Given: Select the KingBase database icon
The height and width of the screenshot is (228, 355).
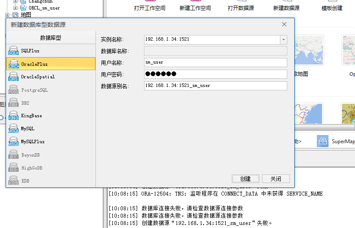Looking at the screenshot, I should pyautogui.click(x=13, y=116).
